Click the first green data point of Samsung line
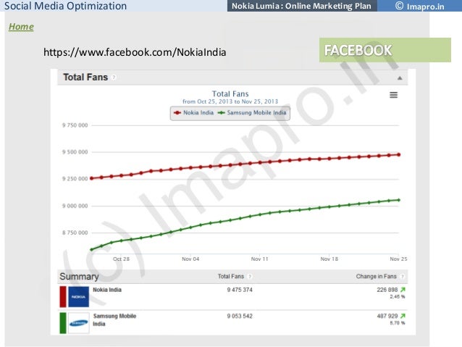The width and height of the screenshot is (462, 347). (92, 250)
